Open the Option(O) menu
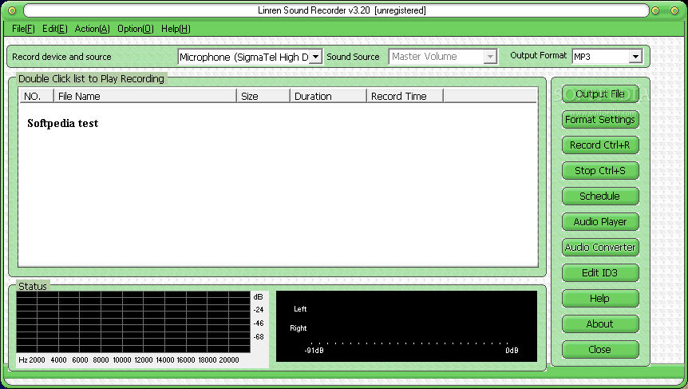Image resolution: width=688 pixels, height=389 pixels. 136,29
